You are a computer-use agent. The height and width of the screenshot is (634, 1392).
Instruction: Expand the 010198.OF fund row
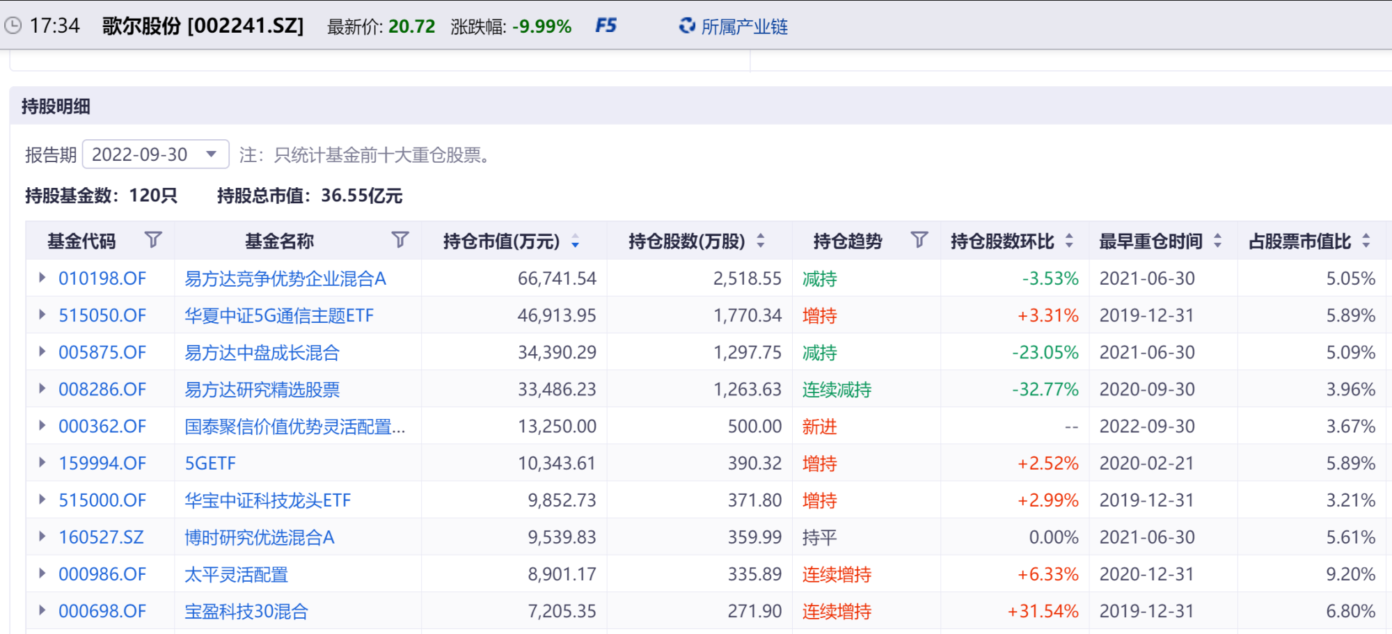click(x=42, y=278)
